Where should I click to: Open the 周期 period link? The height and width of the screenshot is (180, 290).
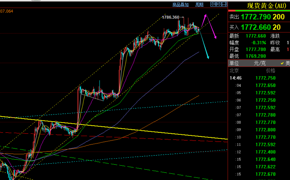pyautogui.click(x=199, y=5)
